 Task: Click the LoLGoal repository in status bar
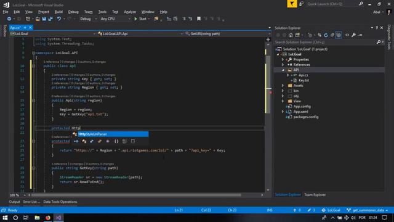tap(331, 210)
